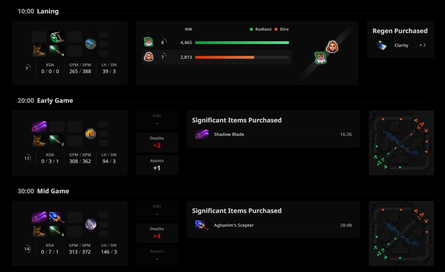Image resolution: width=445 pixels, height=272 pixels.
Task: Click the Radiant net worth green bar
Action: pyautogui.click(x=242, y=42)
